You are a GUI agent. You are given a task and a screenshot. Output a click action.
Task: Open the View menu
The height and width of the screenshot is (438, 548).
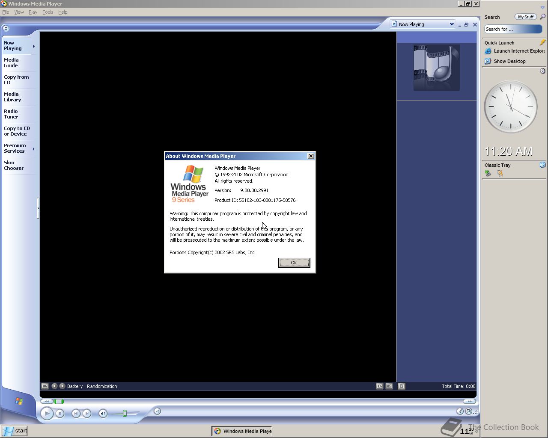(19, 12)
